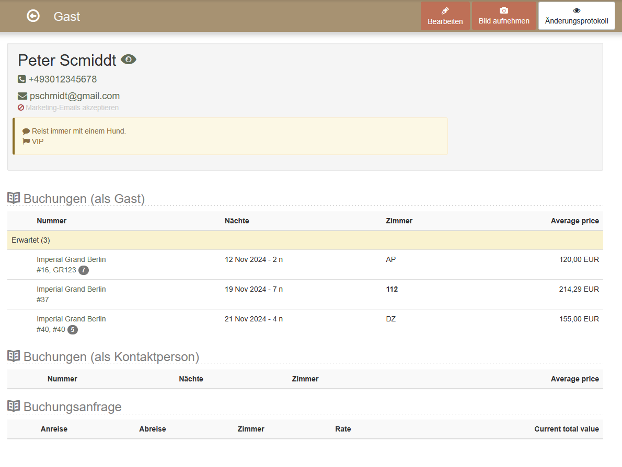Click the phone icon beside +493012345678

point(22,79)
